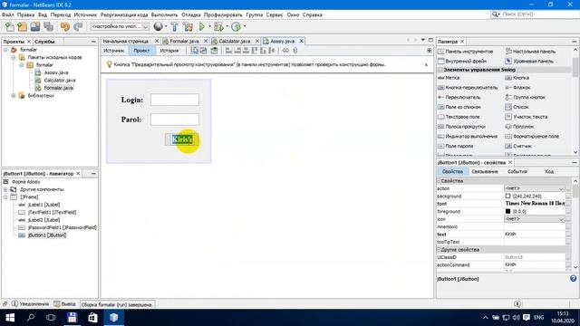
Task: Select the Текстовое поле palette item
Action: (459, 117)
